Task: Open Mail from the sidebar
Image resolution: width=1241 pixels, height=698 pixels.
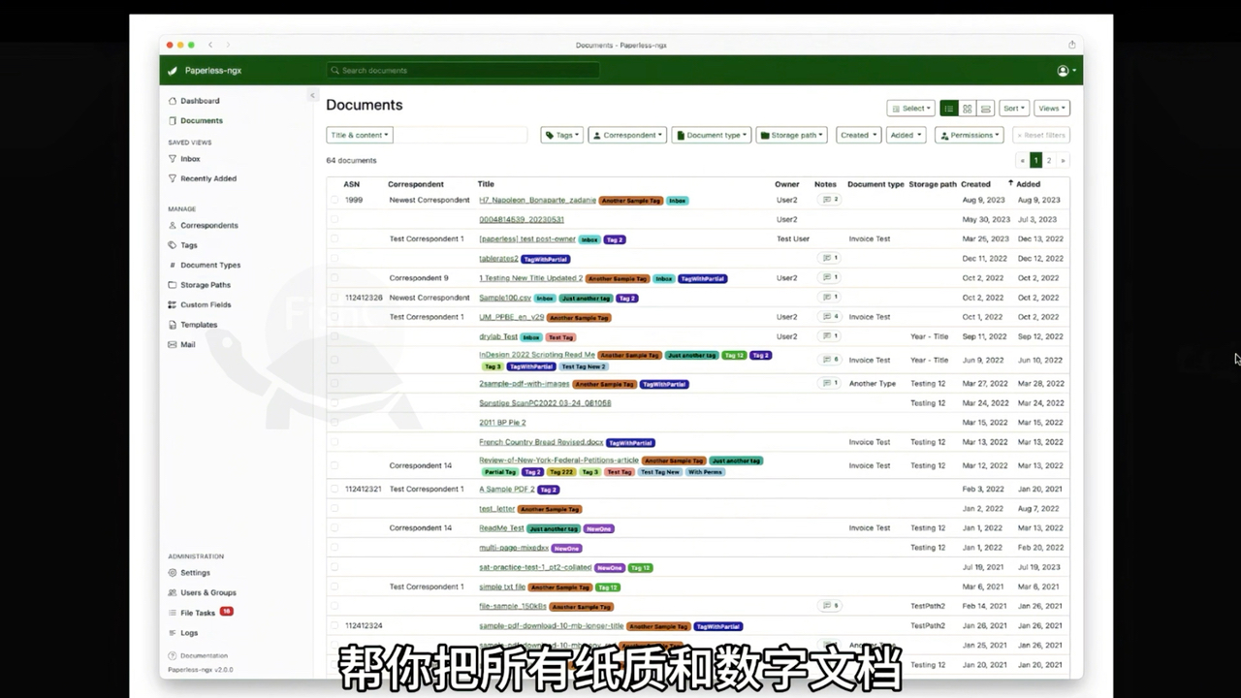Action: 187,344
